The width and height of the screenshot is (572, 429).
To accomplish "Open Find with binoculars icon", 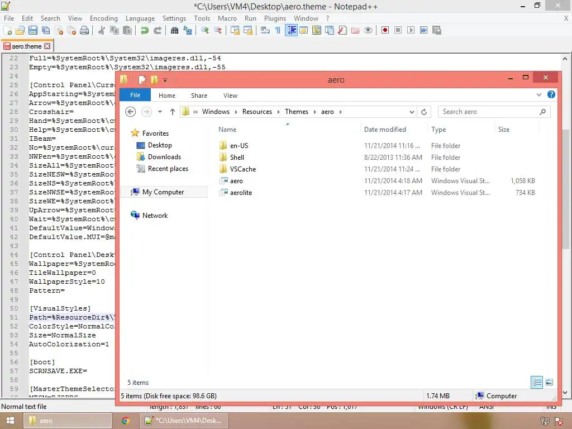I will pyautogui.click(x=175, y=30).
